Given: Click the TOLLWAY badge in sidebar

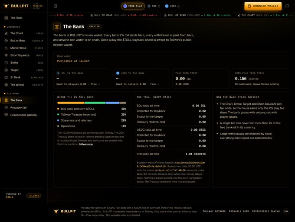Looking at the screenshot, I should 34,196.
